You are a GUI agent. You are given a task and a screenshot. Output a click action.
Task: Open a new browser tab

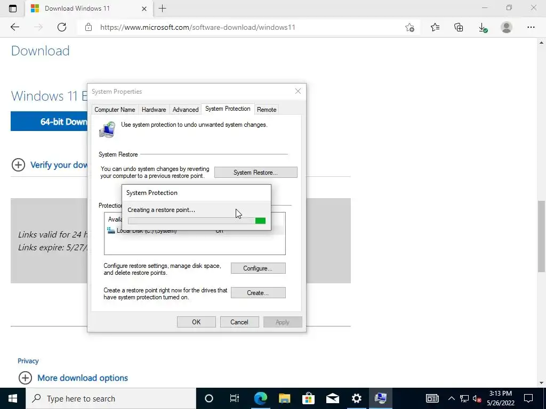(x=162, y=9)
